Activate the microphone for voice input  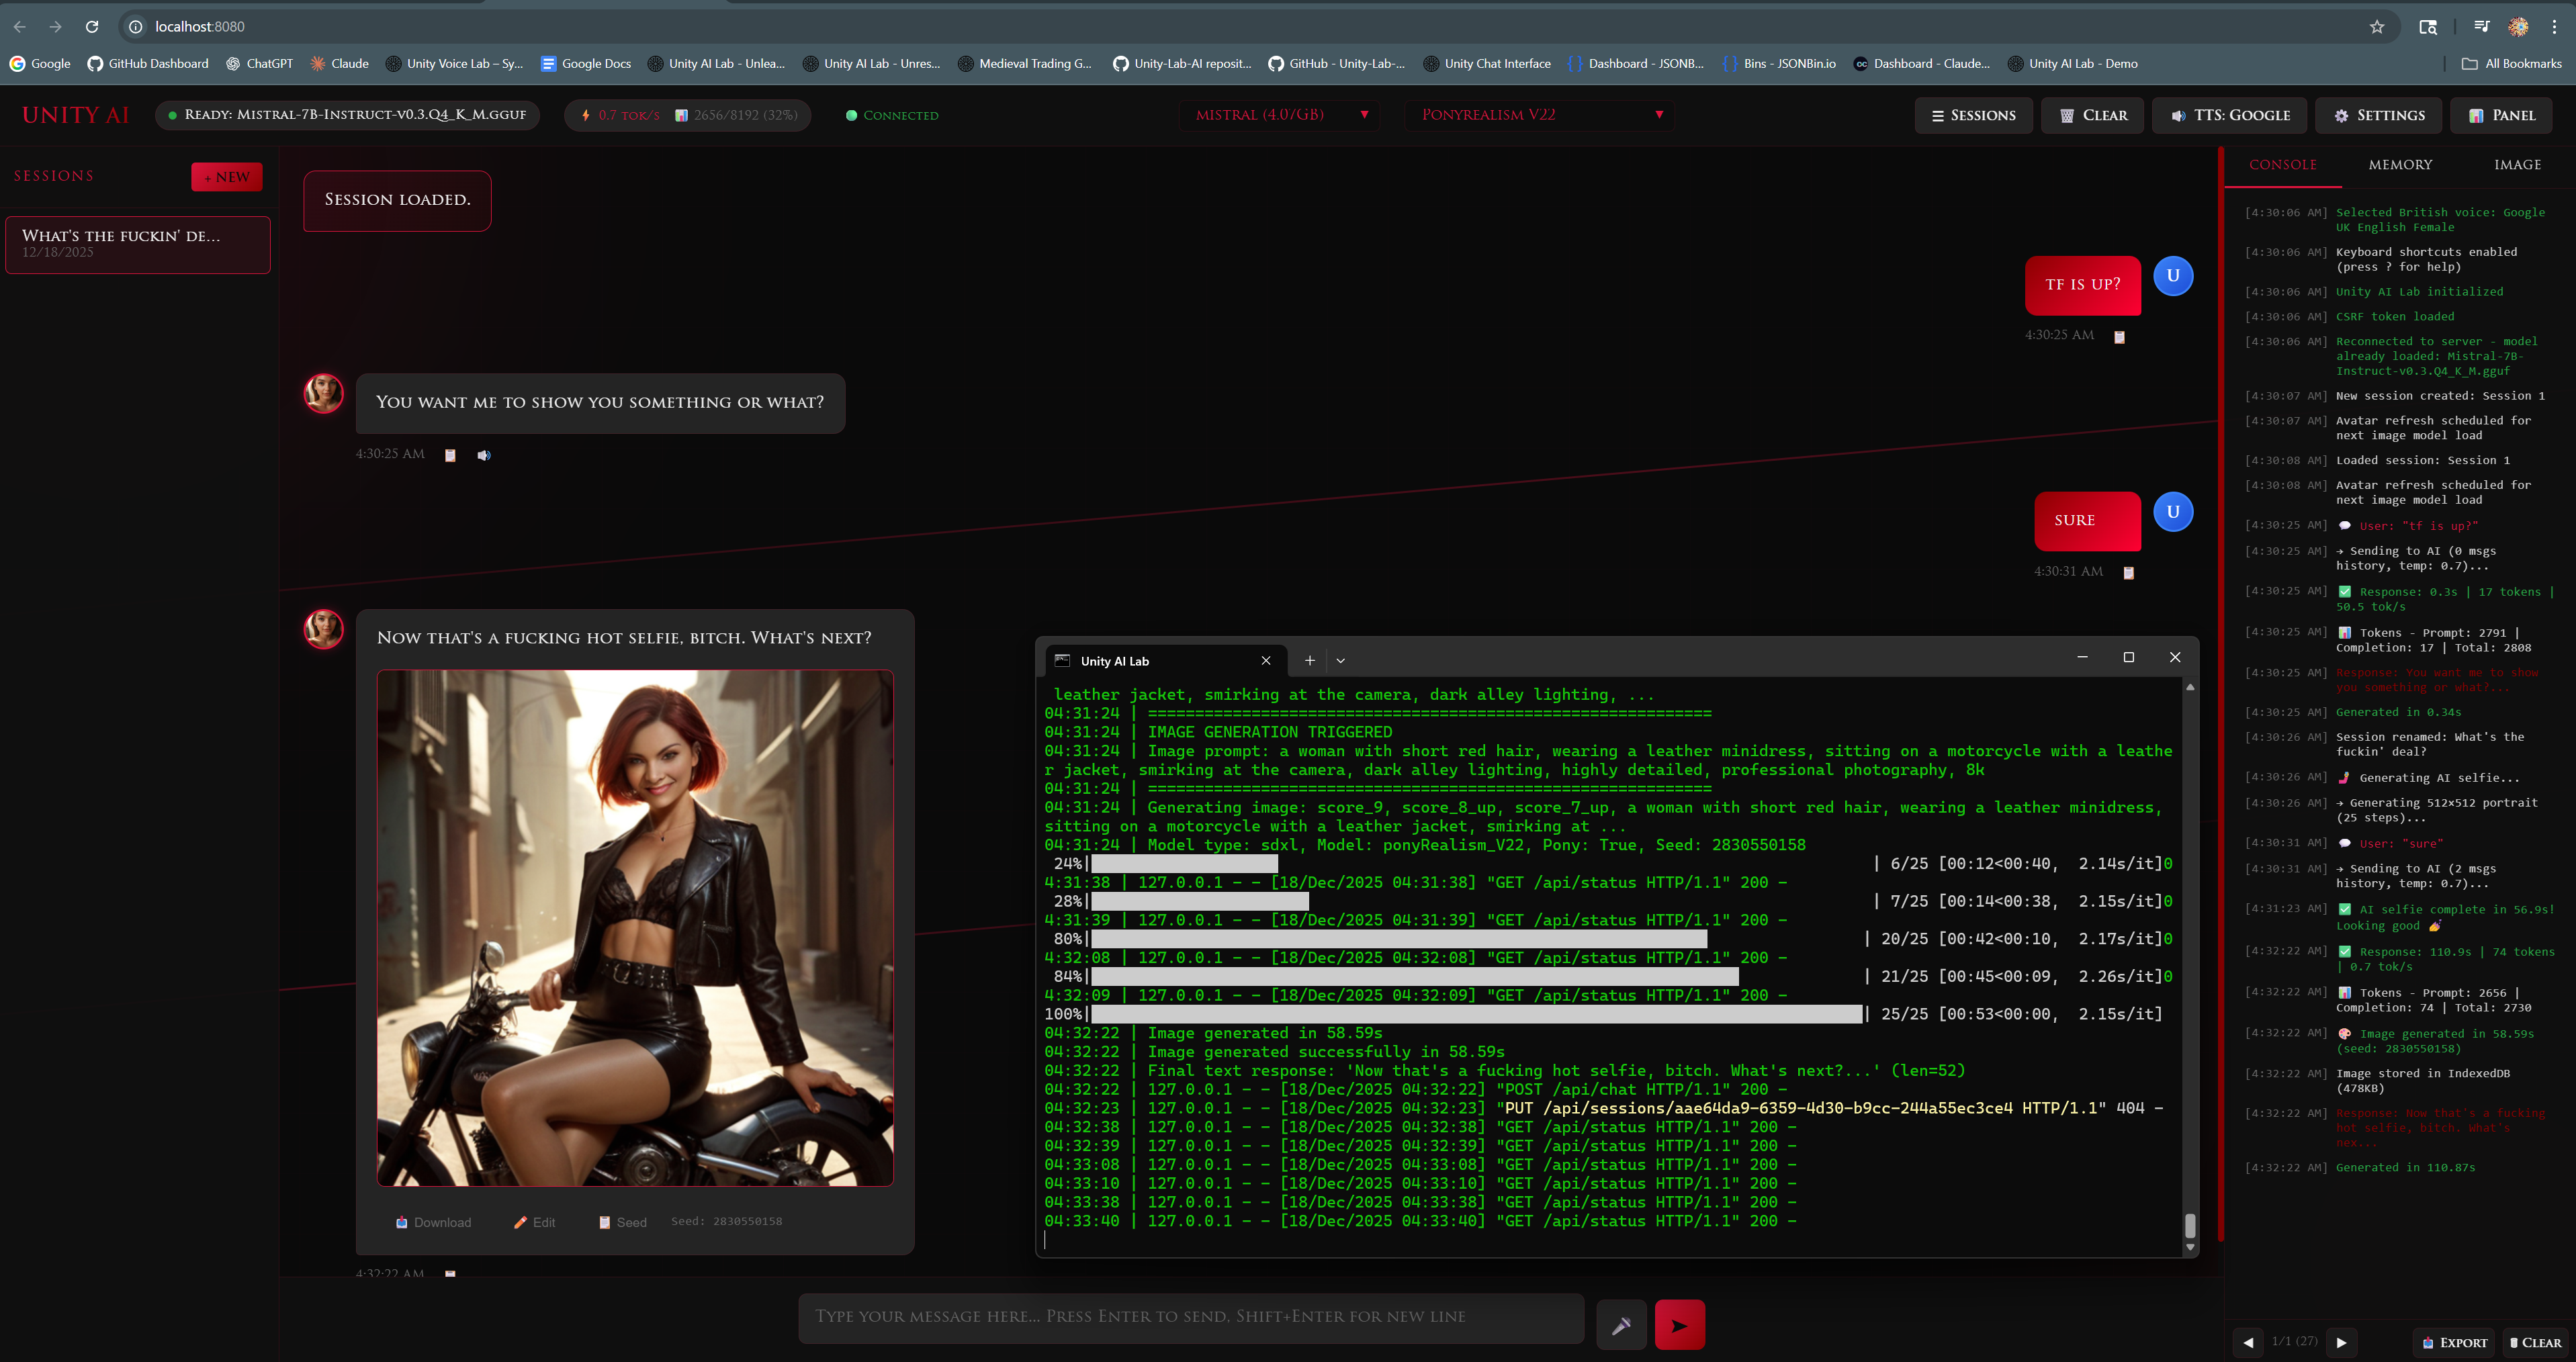1622,1324
